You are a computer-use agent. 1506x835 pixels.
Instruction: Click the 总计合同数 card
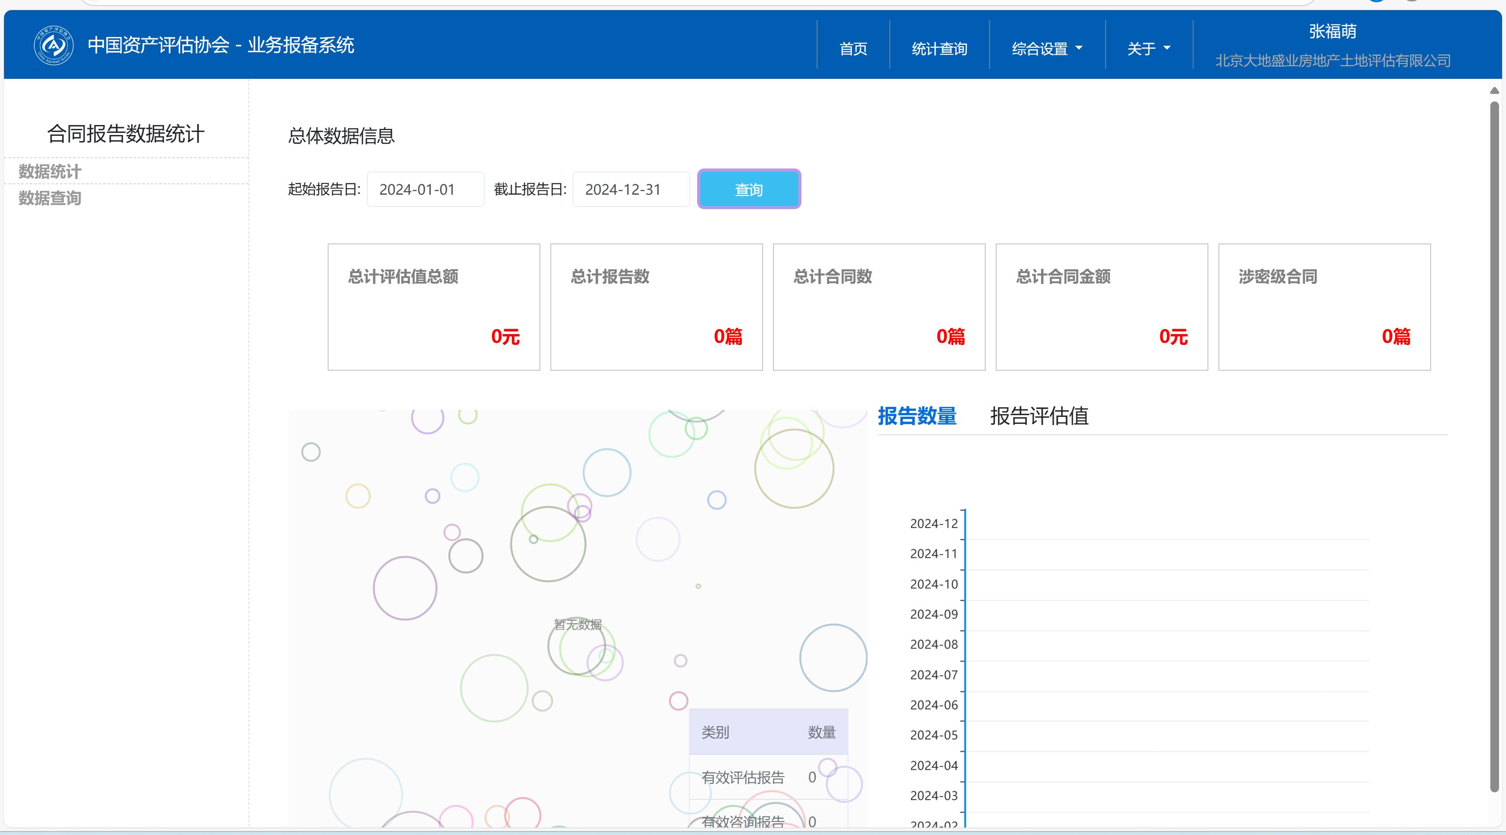click(x=878, y=307)
